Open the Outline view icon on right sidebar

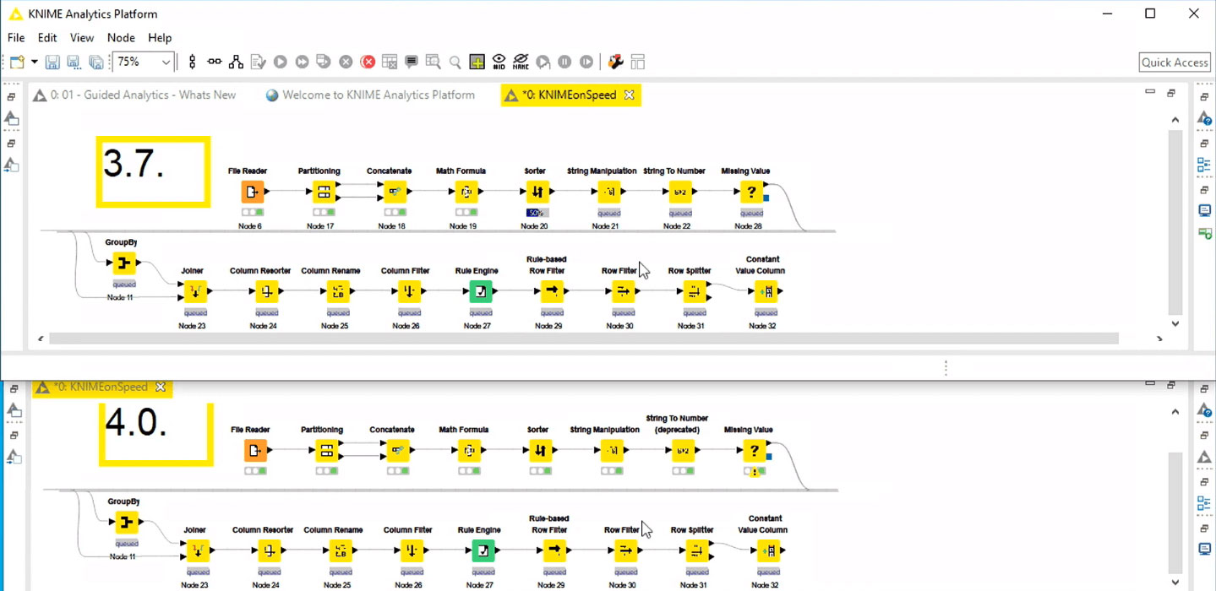[1205, 165]
